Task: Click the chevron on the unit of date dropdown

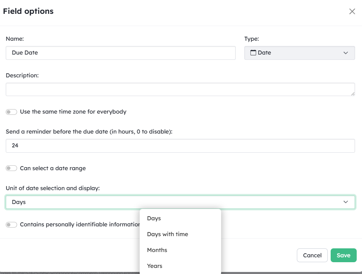Action: (346, 202)
